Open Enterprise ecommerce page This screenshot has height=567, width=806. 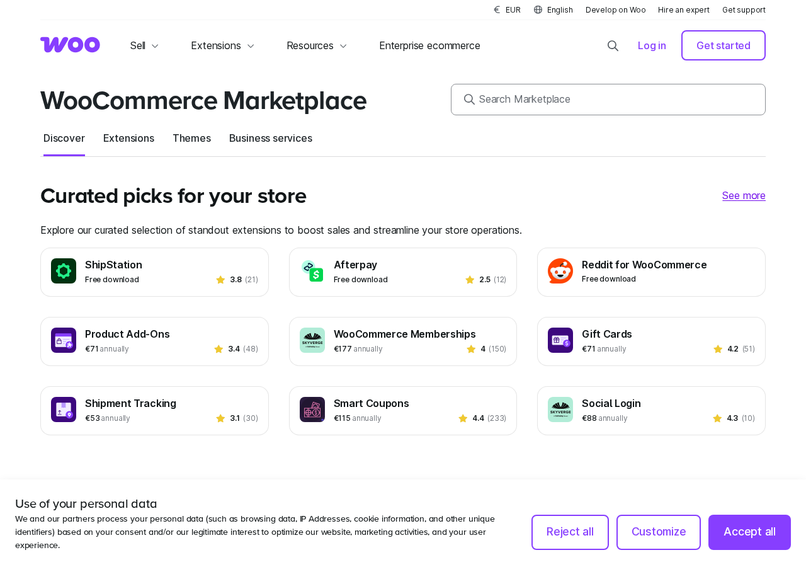429,45
